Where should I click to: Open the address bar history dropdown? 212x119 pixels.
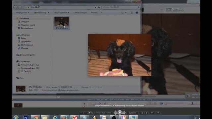tap(95, 7)
